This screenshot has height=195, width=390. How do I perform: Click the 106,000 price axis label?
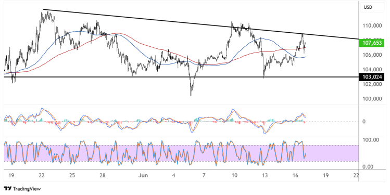[372, 55]
